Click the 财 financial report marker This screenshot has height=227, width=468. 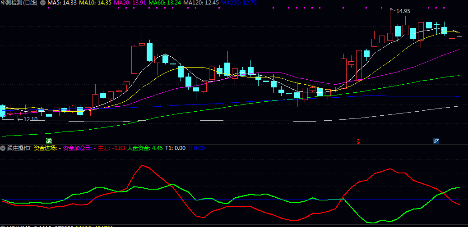point(436,141)
